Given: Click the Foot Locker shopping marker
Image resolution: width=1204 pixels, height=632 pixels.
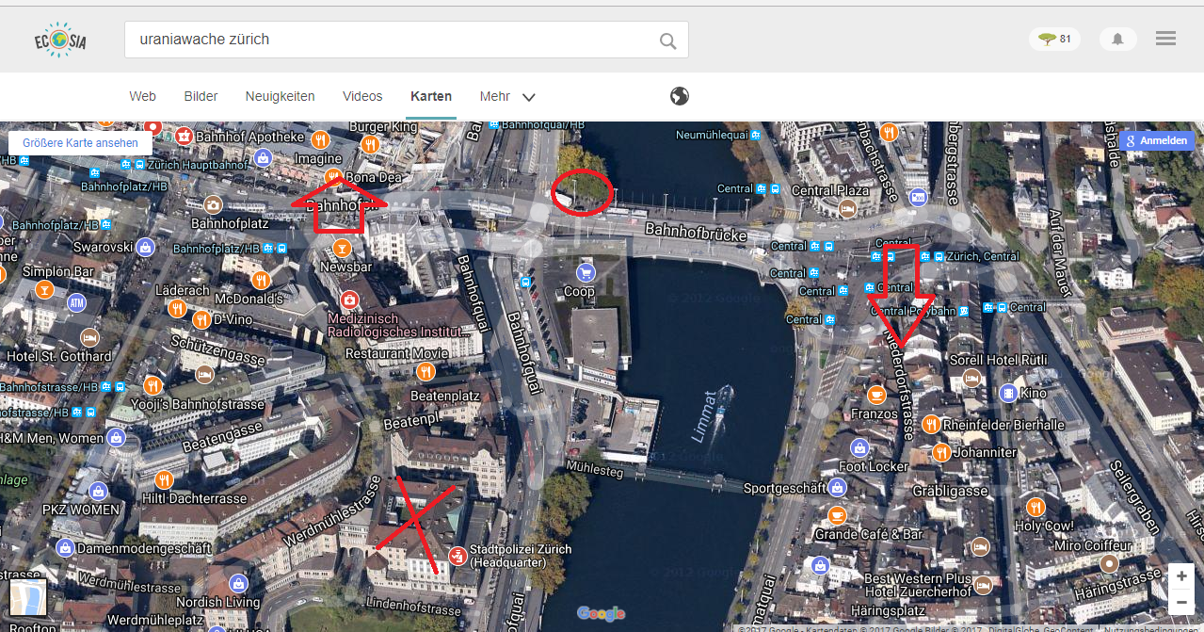Looking at the screenshot, I should point(859,447).
